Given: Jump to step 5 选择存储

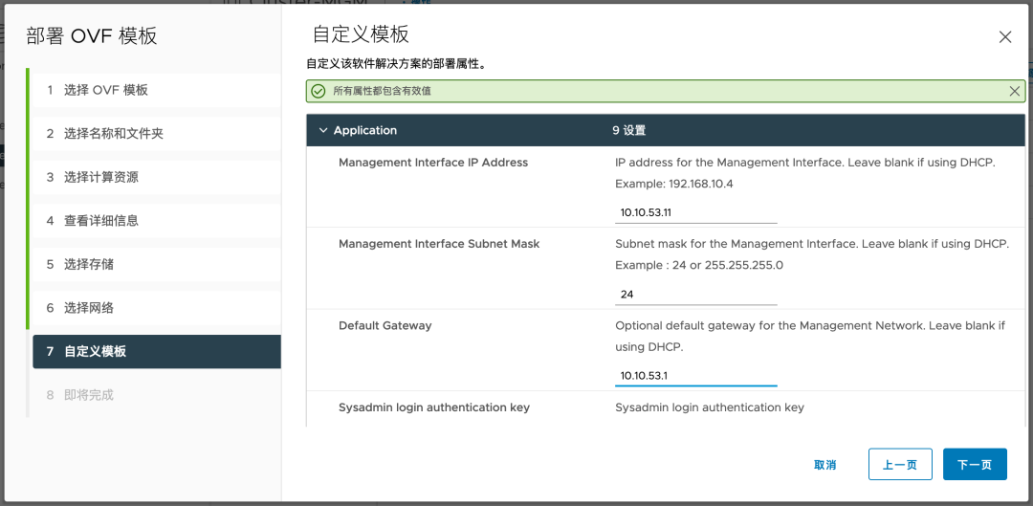Looking at the screenshot, I should [x=88, y=264].
